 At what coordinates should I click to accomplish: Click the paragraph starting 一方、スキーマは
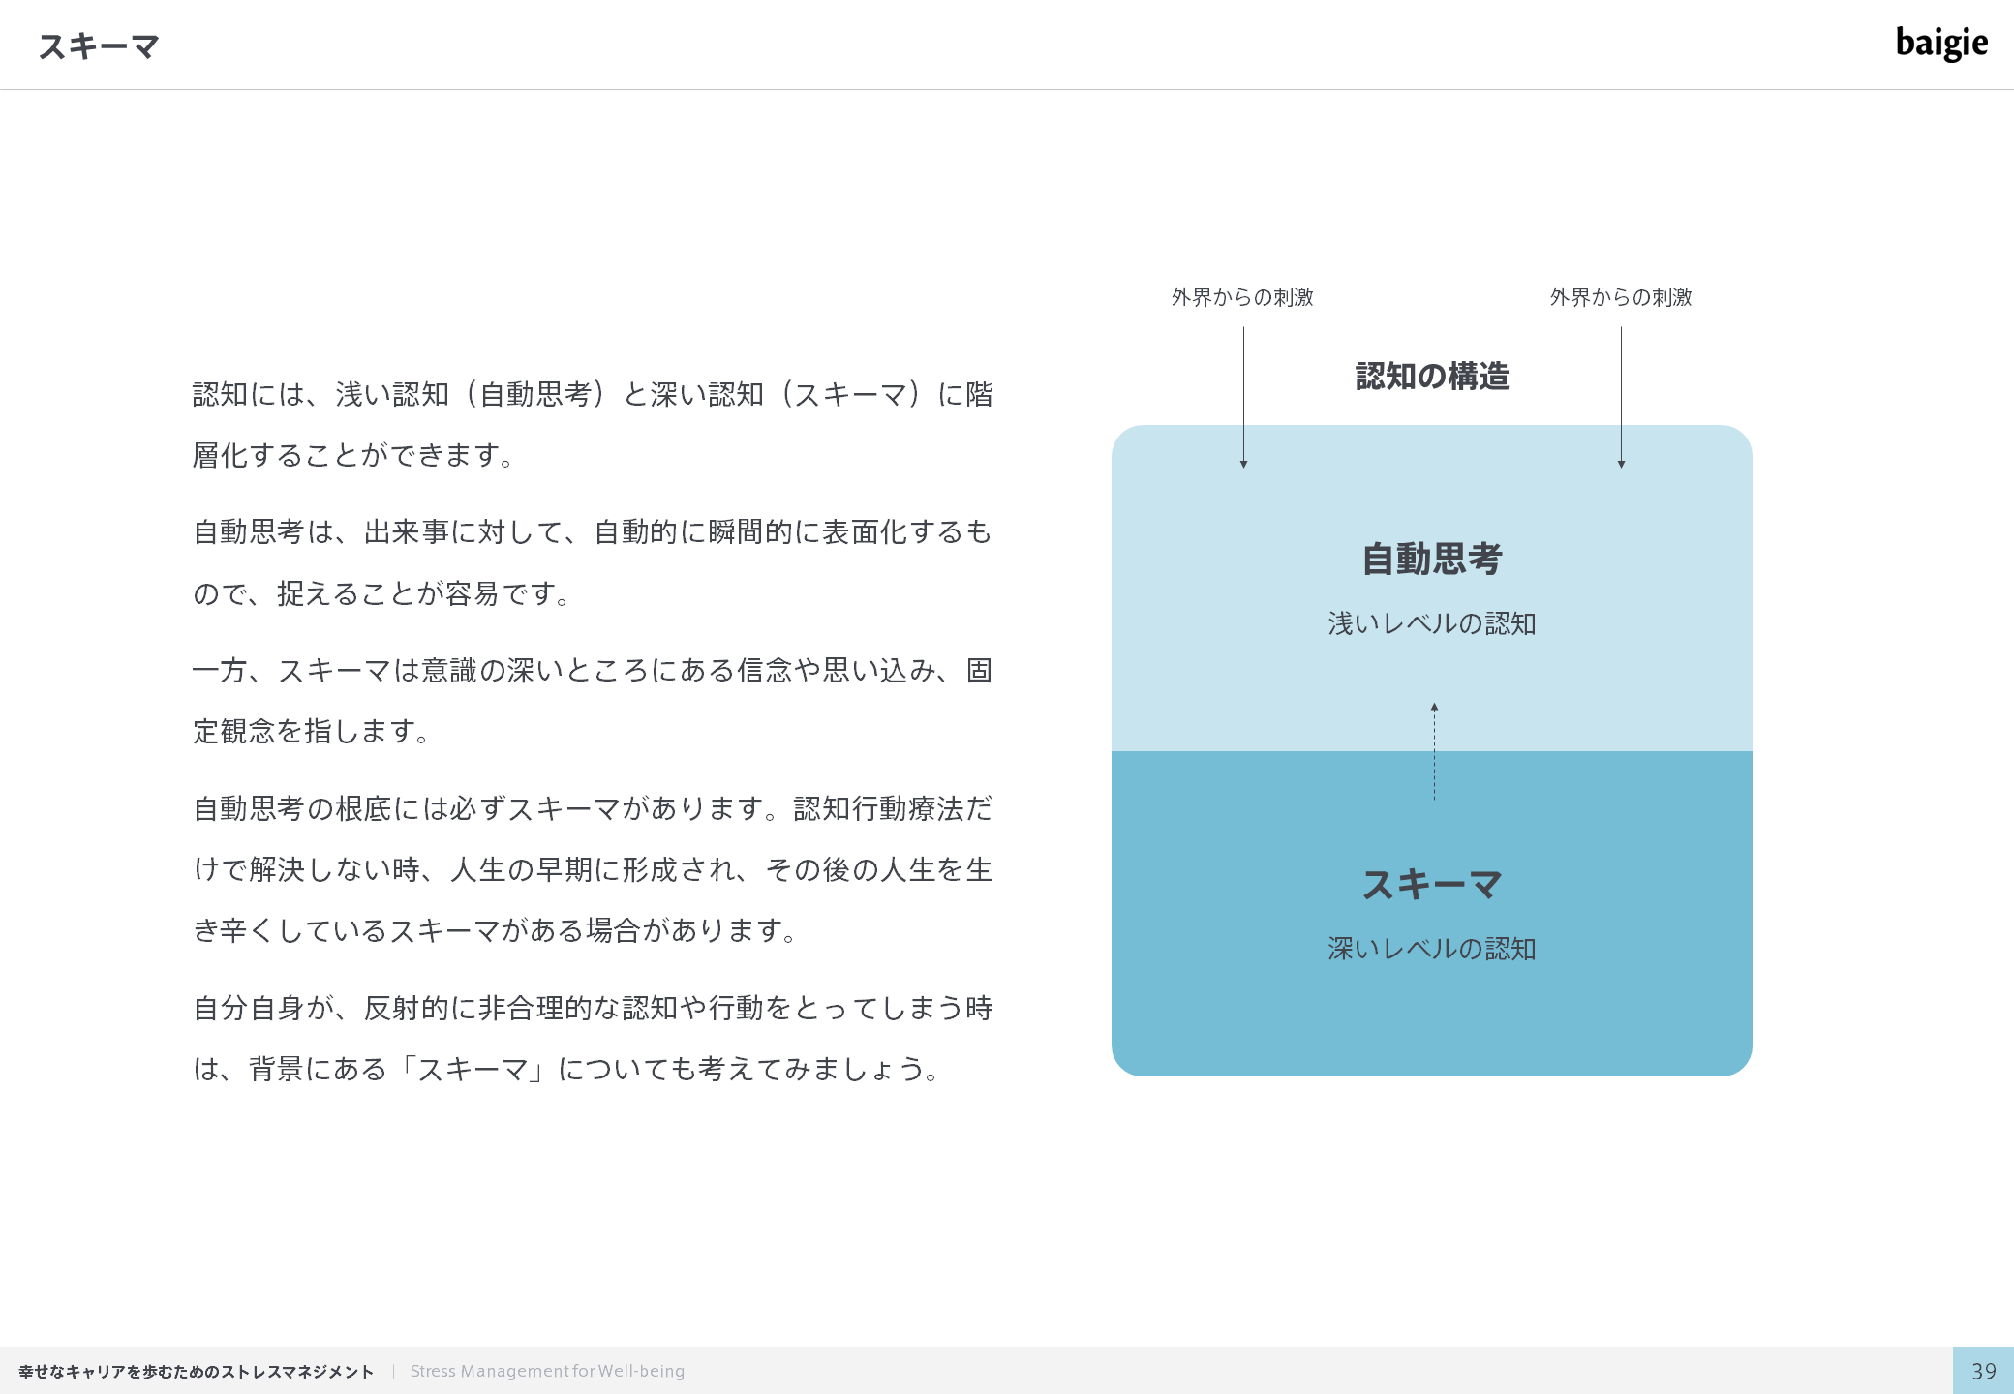click(x=593, y=700)
